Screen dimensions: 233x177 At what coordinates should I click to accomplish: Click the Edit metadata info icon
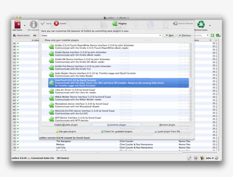click(x=34, y=24)
